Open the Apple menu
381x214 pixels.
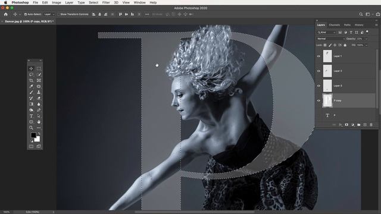click(5, 2)
